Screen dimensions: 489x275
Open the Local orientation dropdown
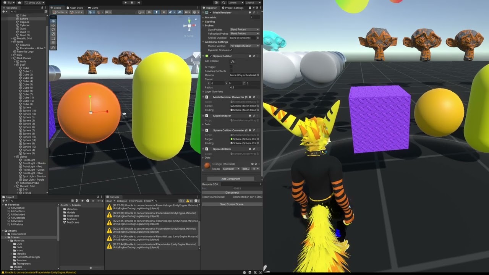coord(76,12)
